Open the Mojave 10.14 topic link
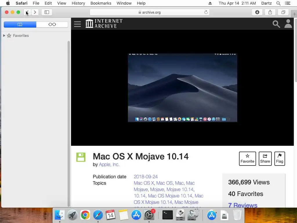The width and height of the screenshot is (297, 223). [x=180, y=189]
